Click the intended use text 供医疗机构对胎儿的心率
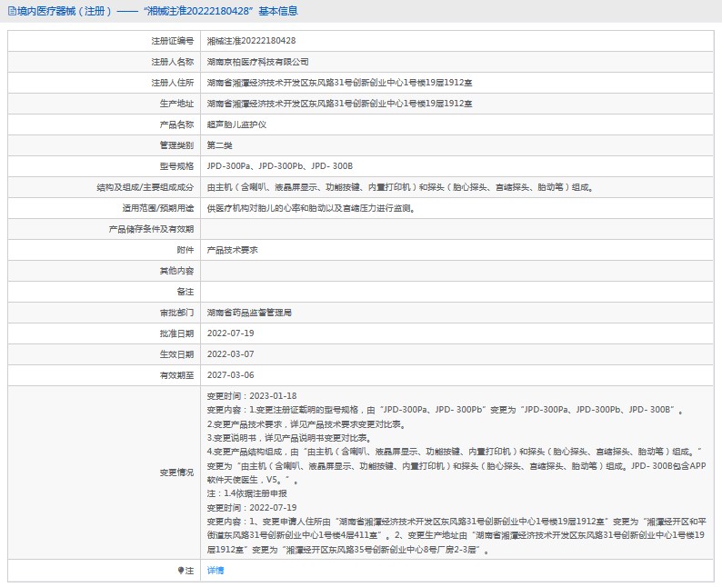Viewport: 722px width, 587px height. 311,208
